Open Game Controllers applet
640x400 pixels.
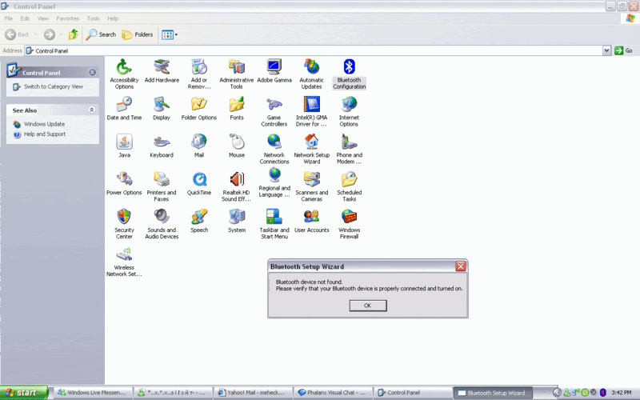coord(274,111)
